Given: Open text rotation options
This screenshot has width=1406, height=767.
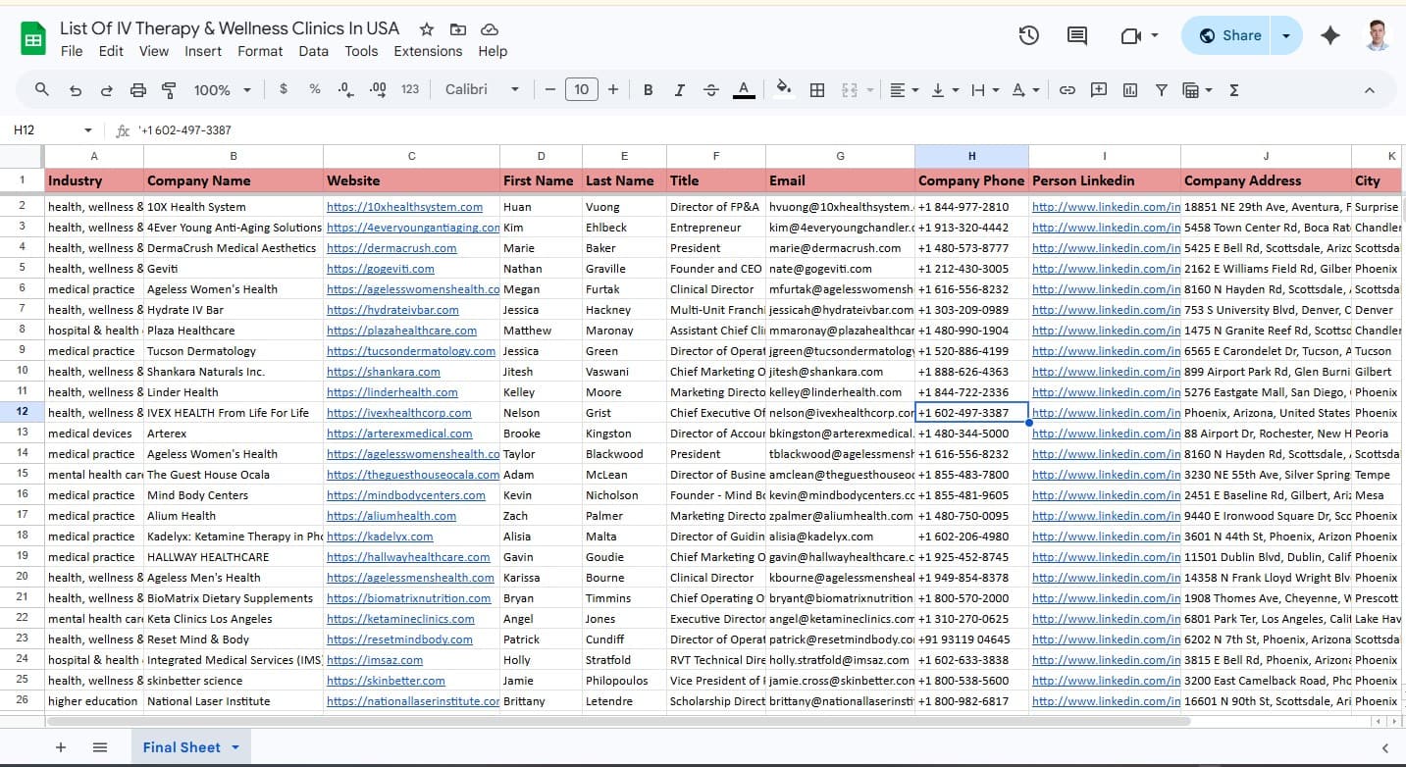Looking at the screenshot, I should pyautogui.click(x=1025, y=89).
